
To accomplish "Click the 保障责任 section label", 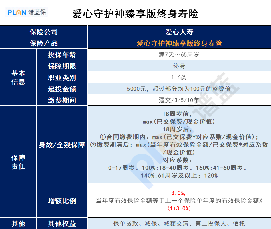I will tap(18, 162).
